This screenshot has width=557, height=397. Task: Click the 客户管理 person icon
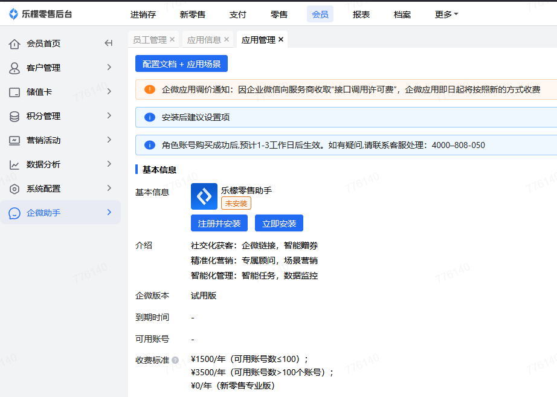pos(14,68)
